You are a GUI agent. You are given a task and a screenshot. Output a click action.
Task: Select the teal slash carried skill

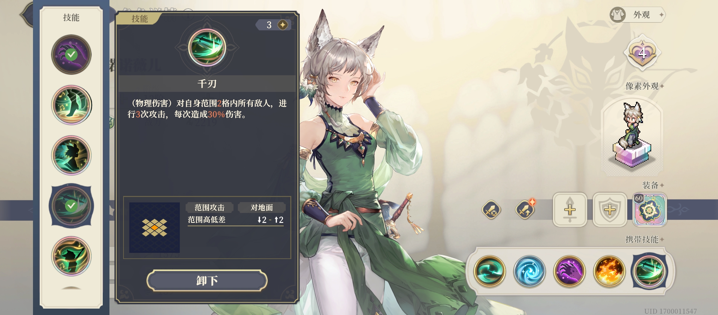(x=489, y=271)
